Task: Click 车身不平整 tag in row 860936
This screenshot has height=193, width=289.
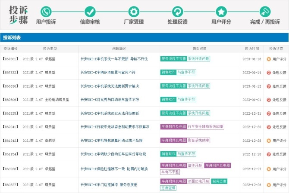Action: pyautogui.click(x=170, y=172)
